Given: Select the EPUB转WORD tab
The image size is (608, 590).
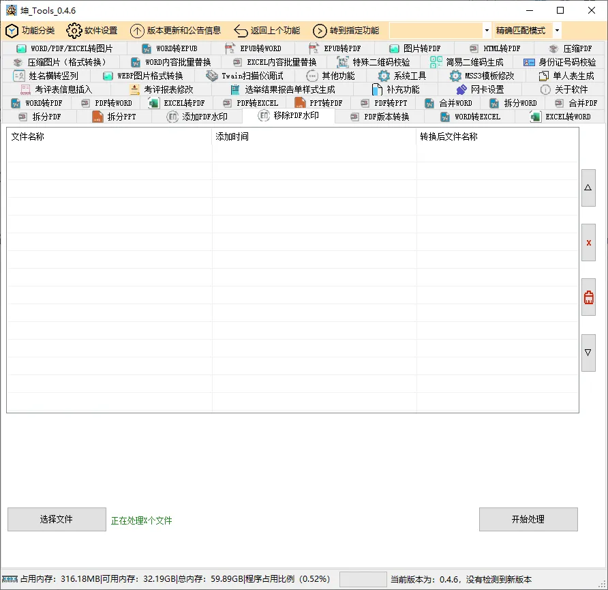Looking at the screenshot, I should pyautogui.click(x=253, y=48).
